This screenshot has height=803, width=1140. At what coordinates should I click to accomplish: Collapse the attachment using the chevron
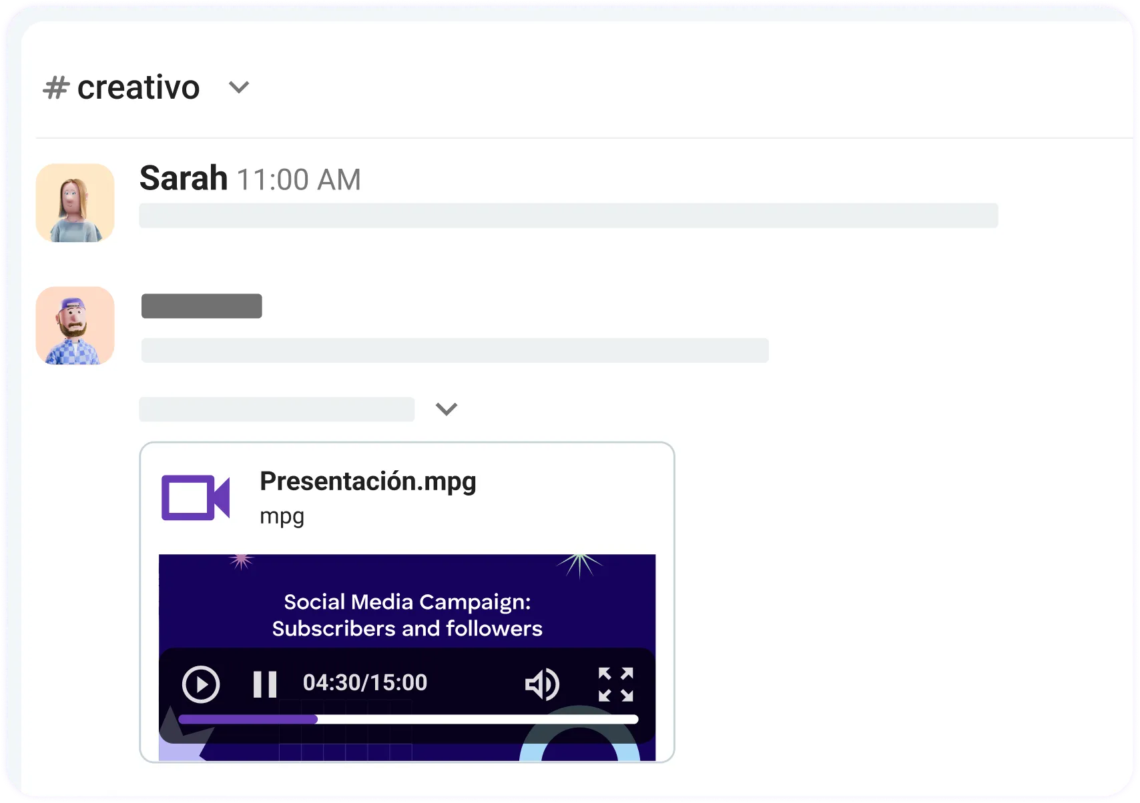click(447, 409)
